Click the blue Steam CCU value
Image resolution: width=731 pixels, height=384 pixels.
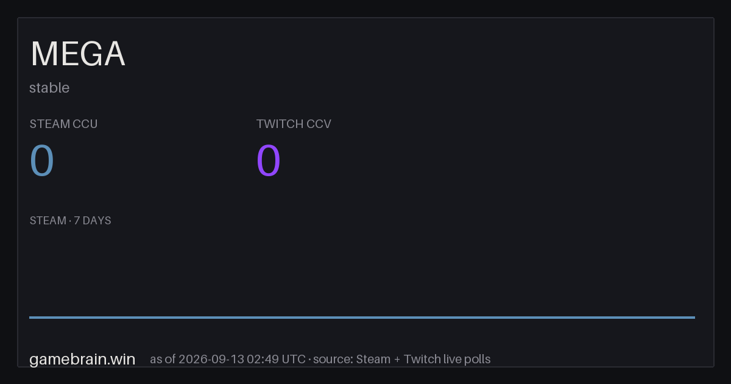pos(42,161)
